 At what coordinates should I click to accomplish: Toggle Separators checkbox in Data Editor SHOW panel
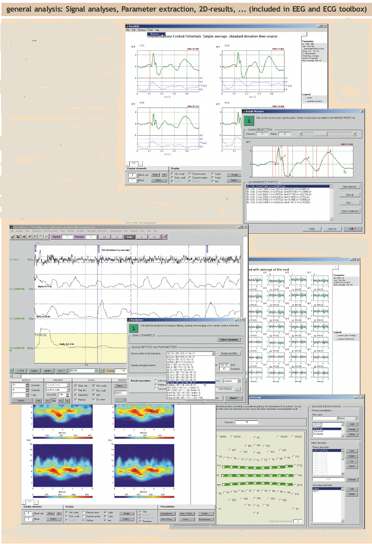pos(75,395)
